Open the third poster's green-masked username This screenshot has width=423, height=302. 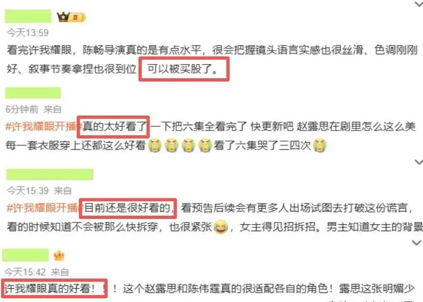[50, 174]
